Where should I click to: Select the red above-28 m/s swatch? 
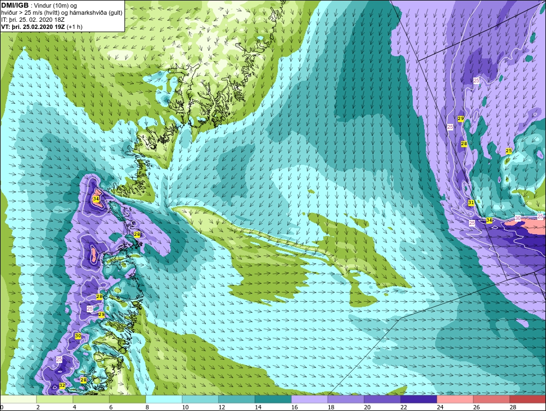pos(527,399)
